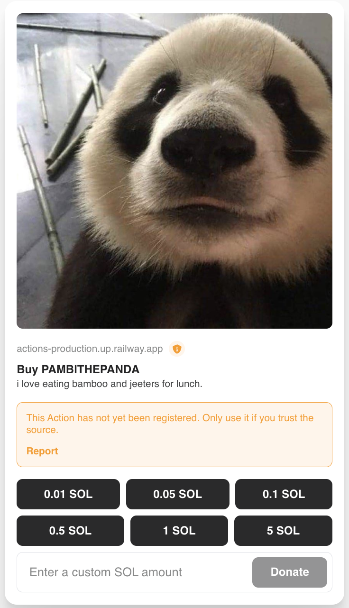349x608 pixels.
Task: Click the unregistered Action warning message
Action: coord(170,424)
